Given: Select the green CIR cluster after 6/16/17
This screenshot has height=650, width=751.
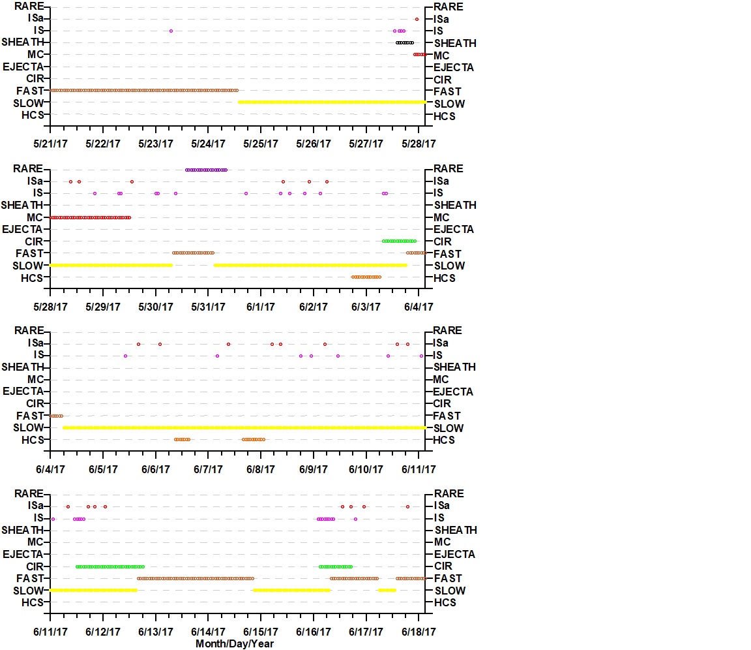Looking at the screenshot, I should pos(336,566).
